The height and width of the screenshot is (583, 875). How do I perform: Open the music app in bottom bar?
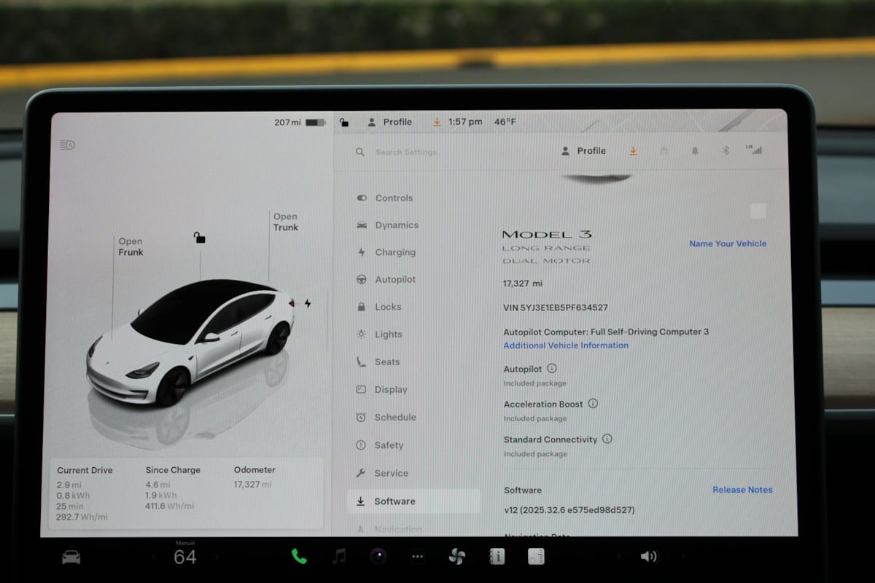(x=339, y=557)
